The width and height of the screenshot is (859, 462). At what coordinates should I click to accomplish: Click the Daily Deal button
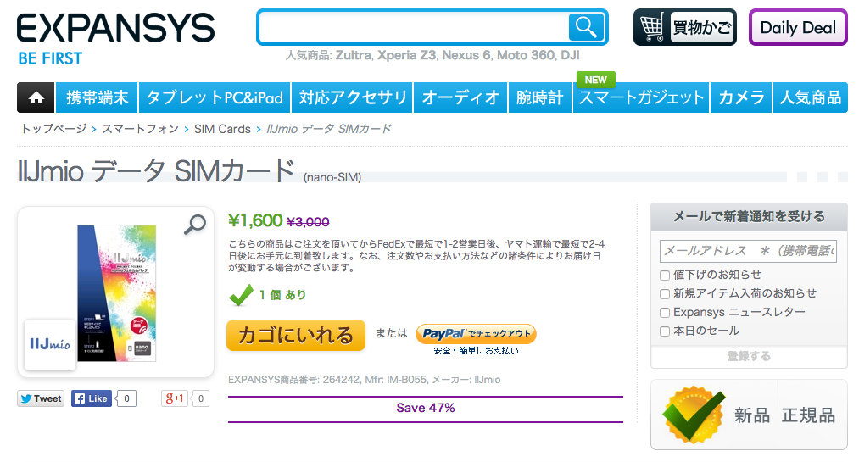tap(798, 27)
